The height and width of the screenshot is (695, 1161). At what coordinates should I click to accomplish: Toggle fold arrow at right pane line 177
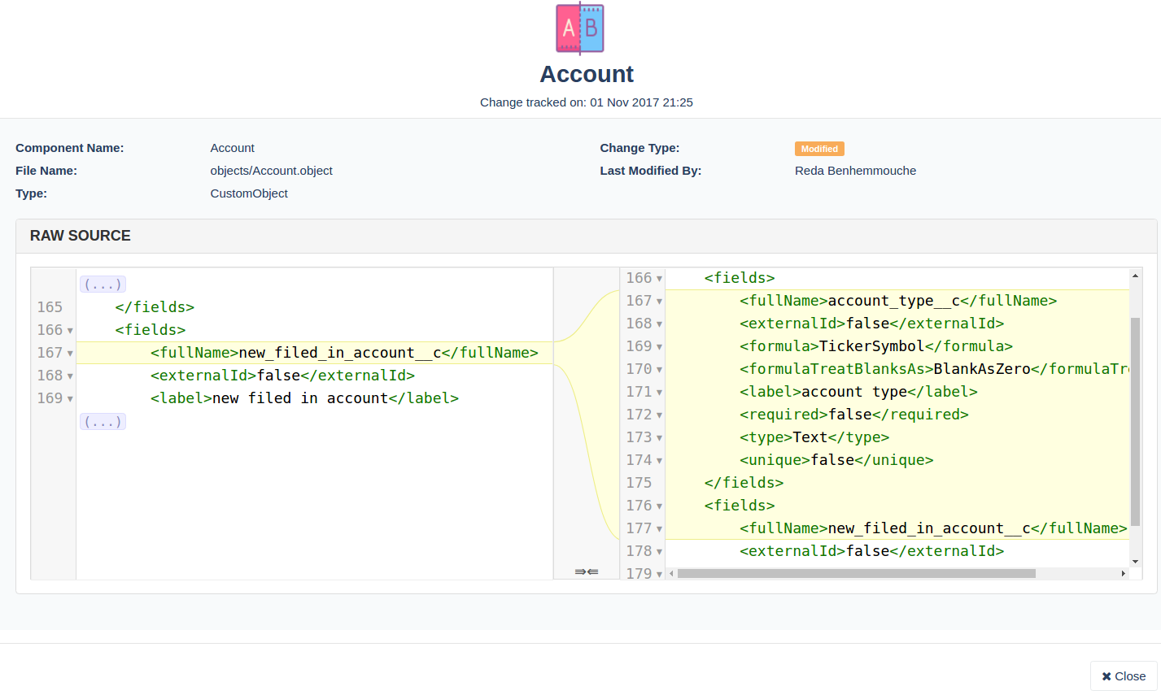(659, 529)
